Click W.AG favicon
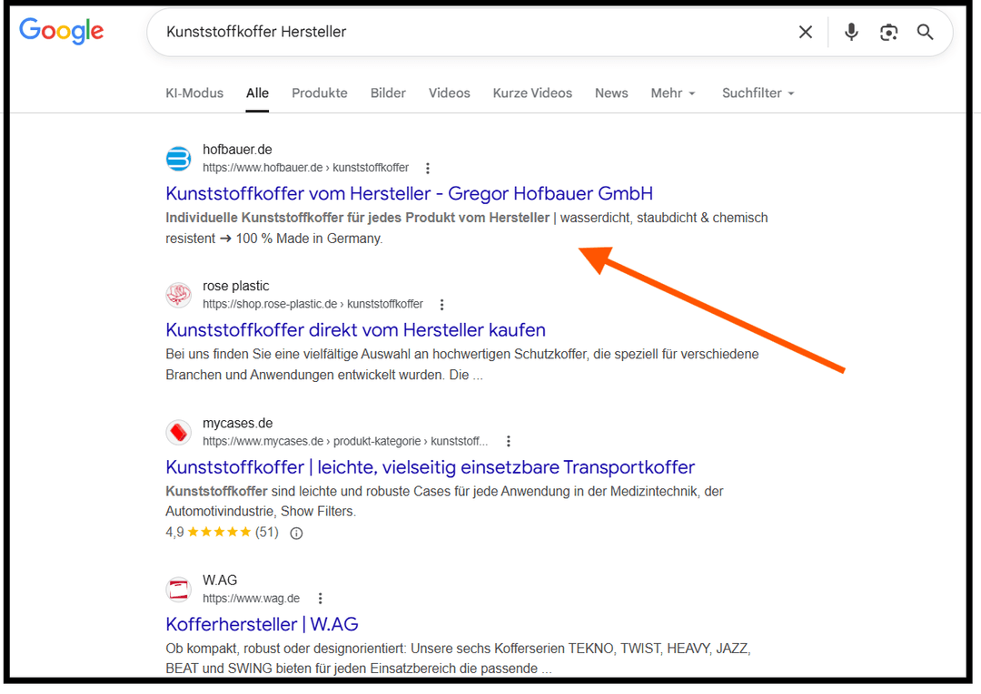The image size is (981, 694). [178, 589]
